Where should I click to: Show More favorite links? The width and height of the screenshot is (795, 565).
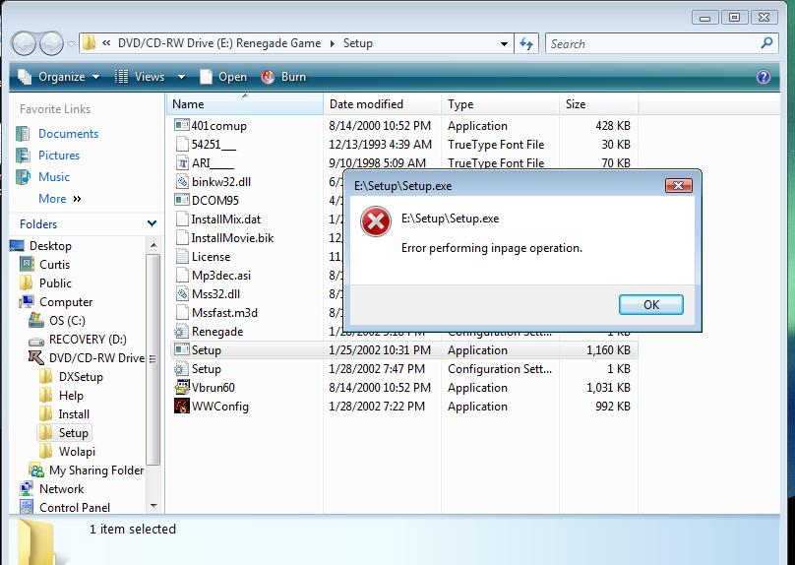point(59,199)
